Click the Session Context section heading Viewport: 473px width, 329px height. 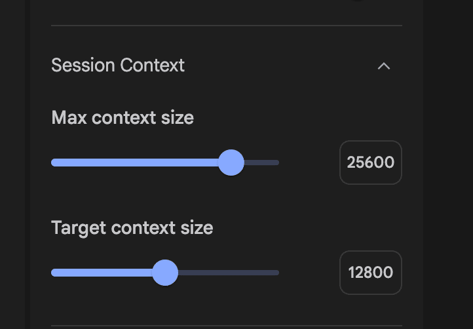[118, 66]
